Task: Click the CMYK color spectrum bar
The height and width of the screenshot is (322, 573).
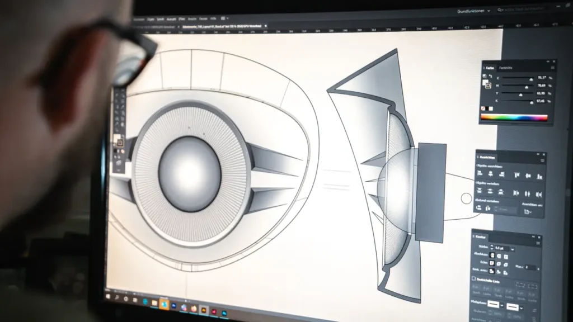Action: tap(514, 117)
